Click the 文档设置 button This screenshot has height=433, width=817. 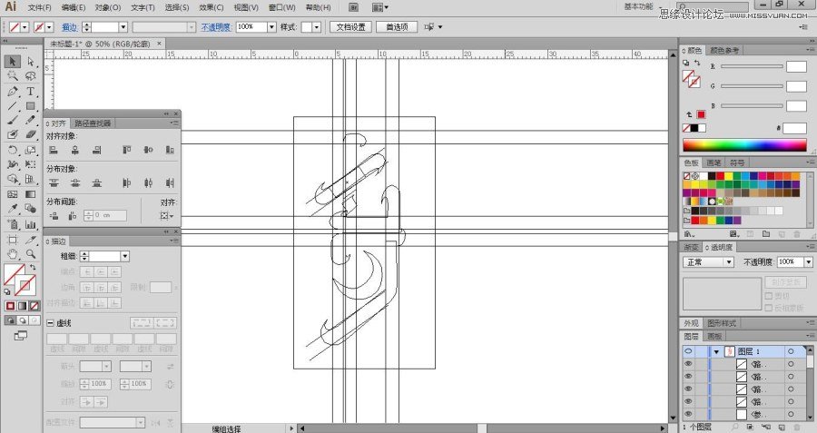click(350, 27)
